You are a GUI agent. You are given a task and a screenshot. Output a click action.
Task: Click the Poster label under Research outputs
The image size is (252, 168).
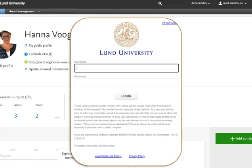39,105
